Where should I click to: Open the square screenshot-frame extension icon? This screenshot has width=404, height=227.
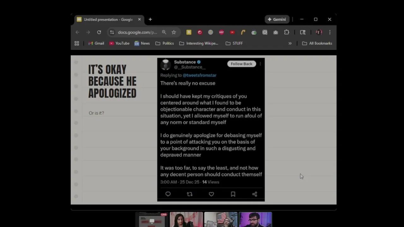click(x=265, y=32)
